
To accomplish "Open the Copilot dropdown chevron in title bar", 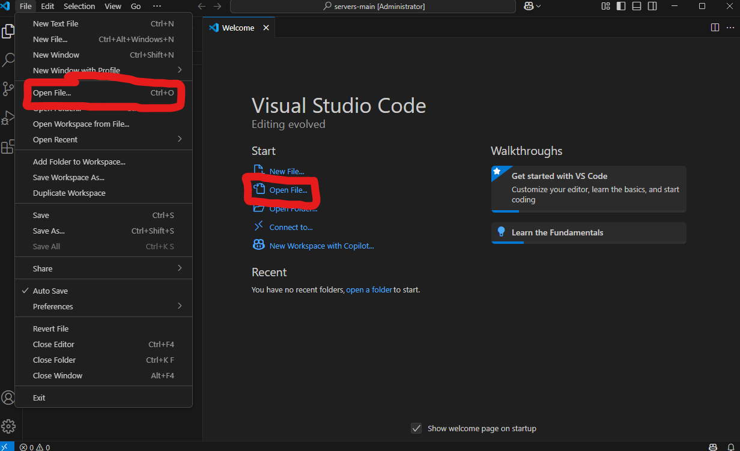I will pos(538,6).
